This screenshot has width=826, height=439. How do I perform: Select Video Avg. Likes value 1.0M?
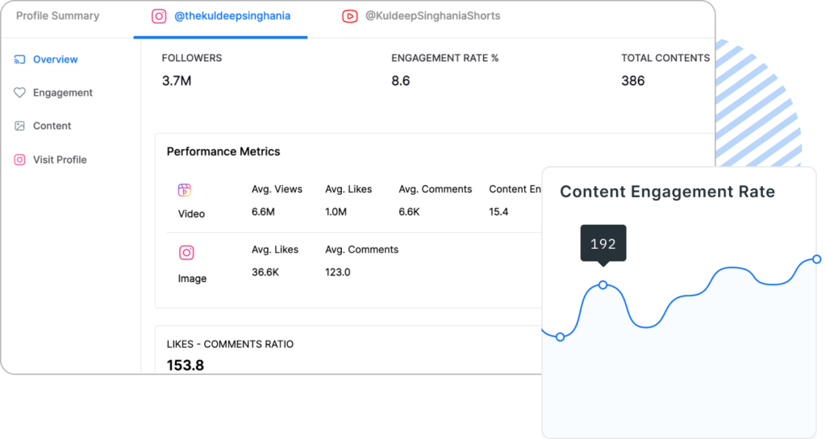336,212
